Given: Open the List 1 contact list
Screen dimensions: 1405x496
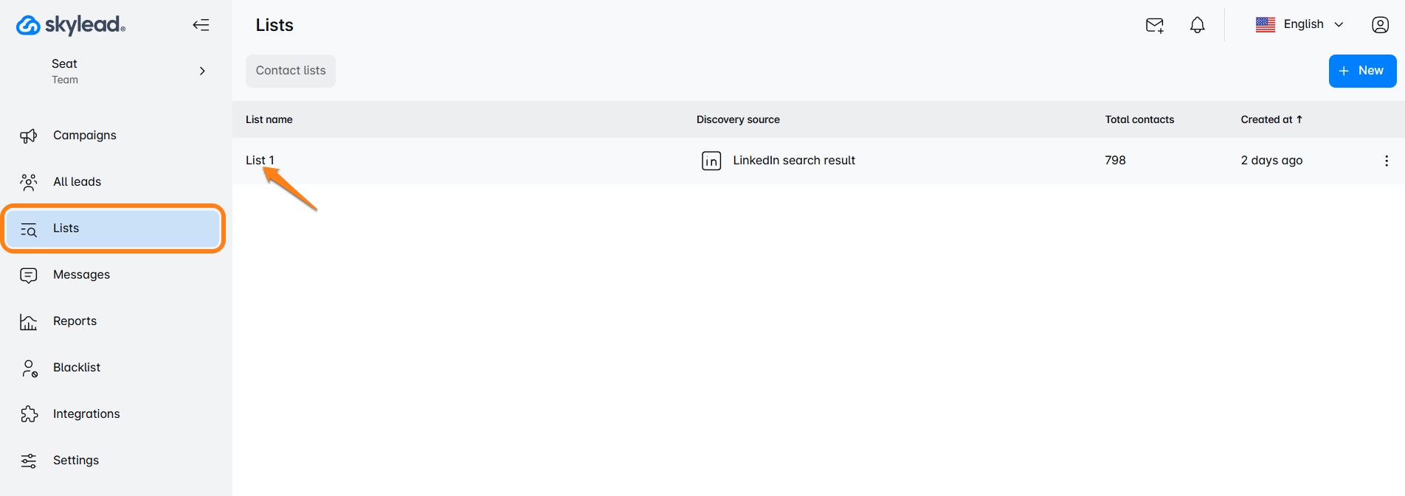Looking at the screenshot, I should click(260, 160).
